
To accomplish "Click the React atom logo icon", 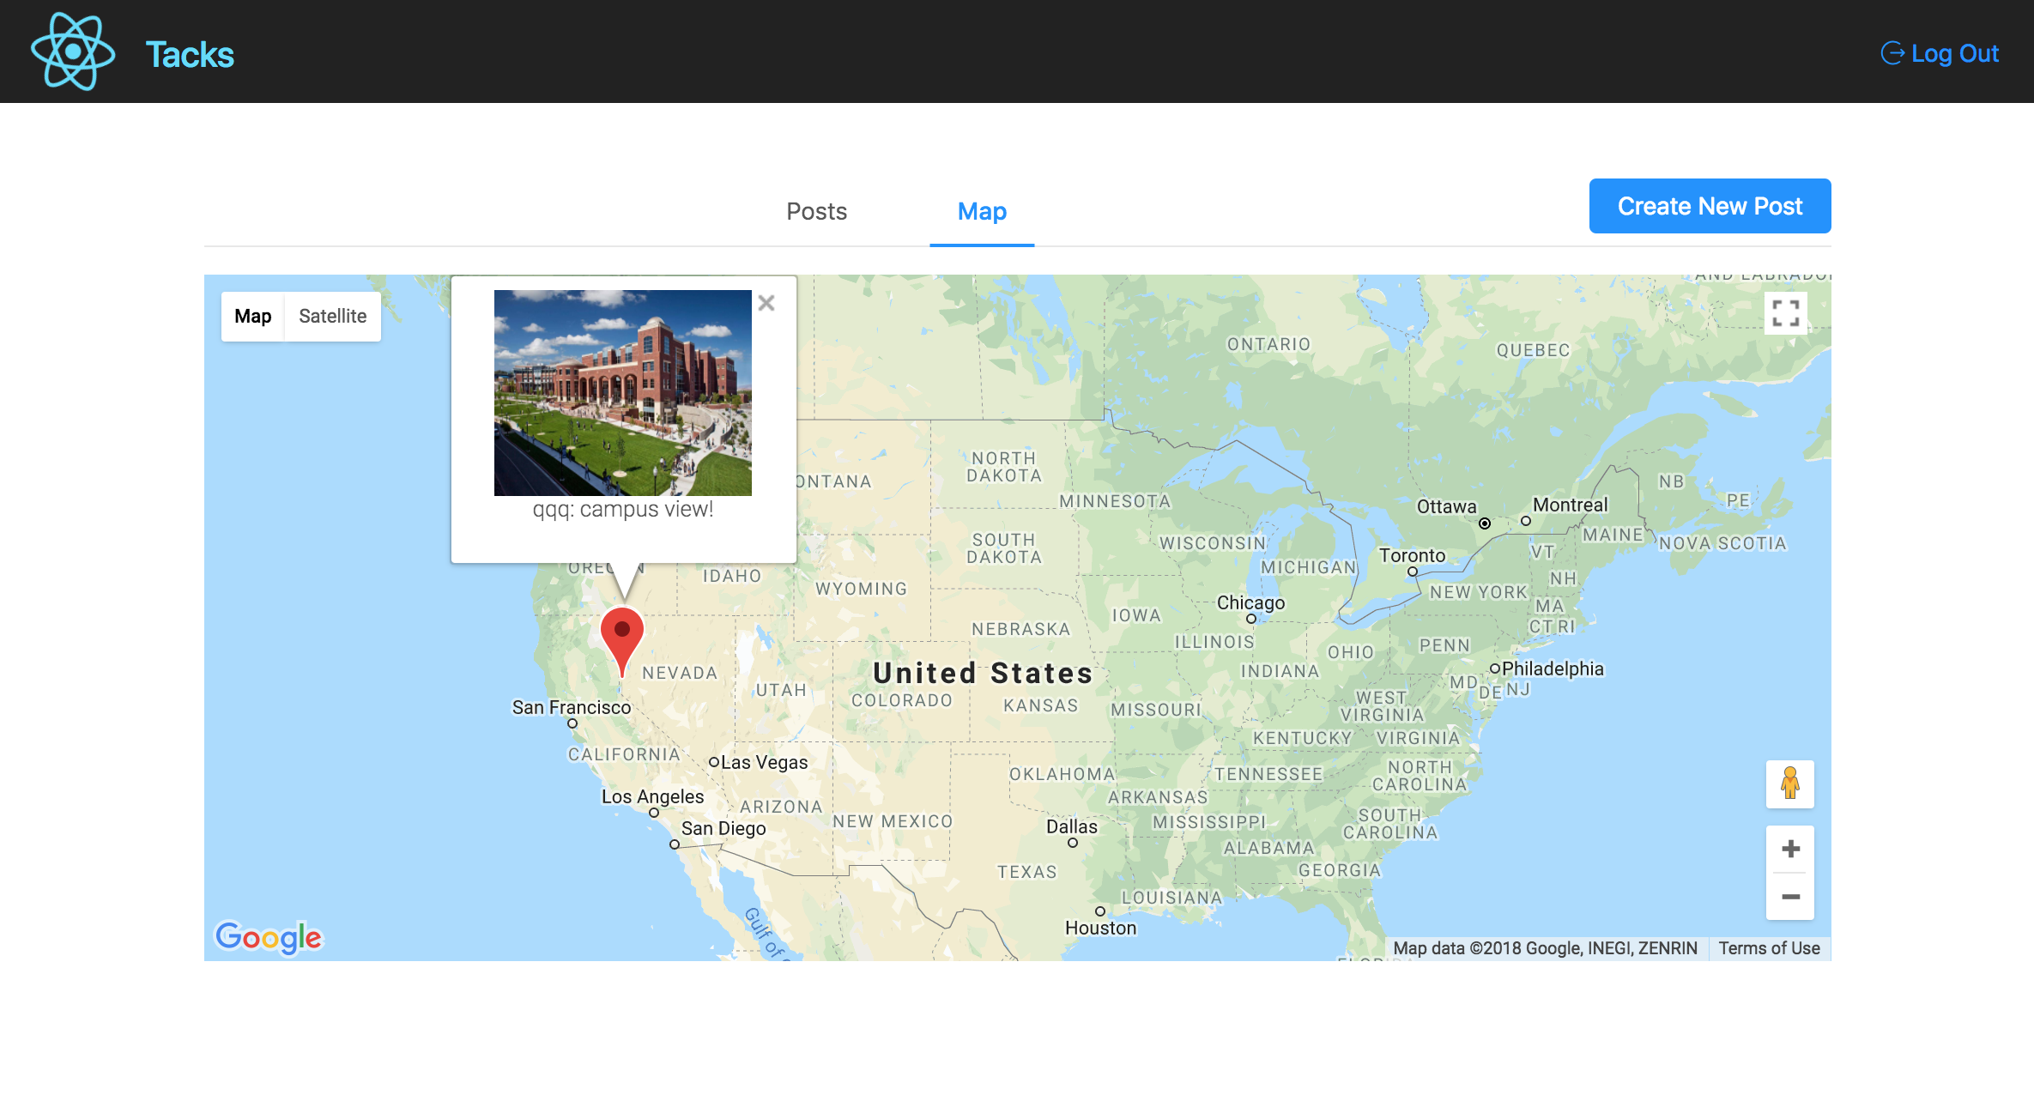I will 73,51.
